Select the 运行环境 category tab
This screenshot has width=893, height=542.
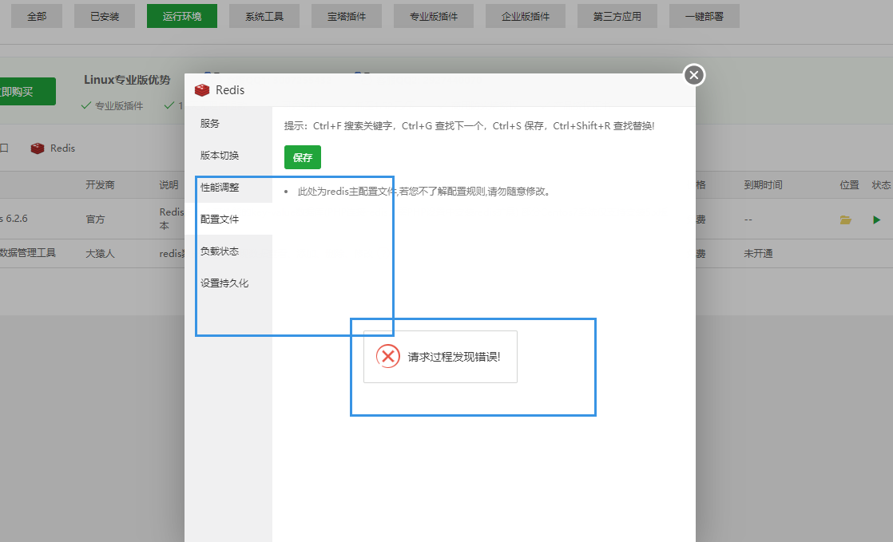182,17
